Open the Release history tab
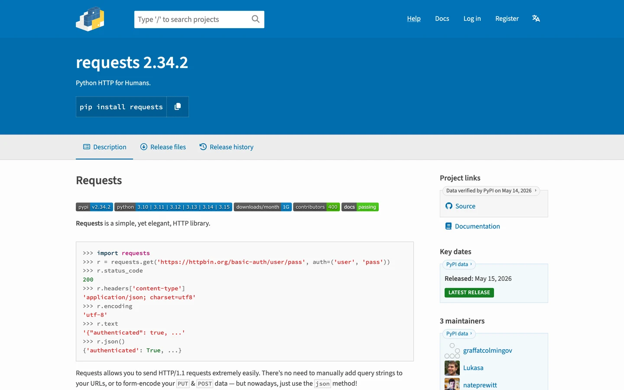 tap(226, 147)
